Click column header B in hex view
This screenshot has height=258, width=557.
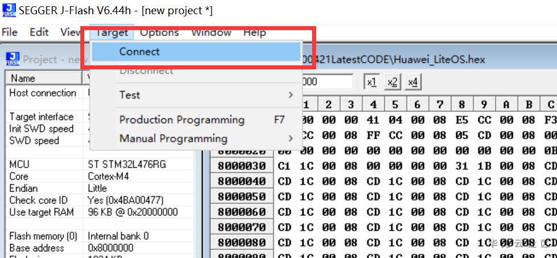[529, 105]
